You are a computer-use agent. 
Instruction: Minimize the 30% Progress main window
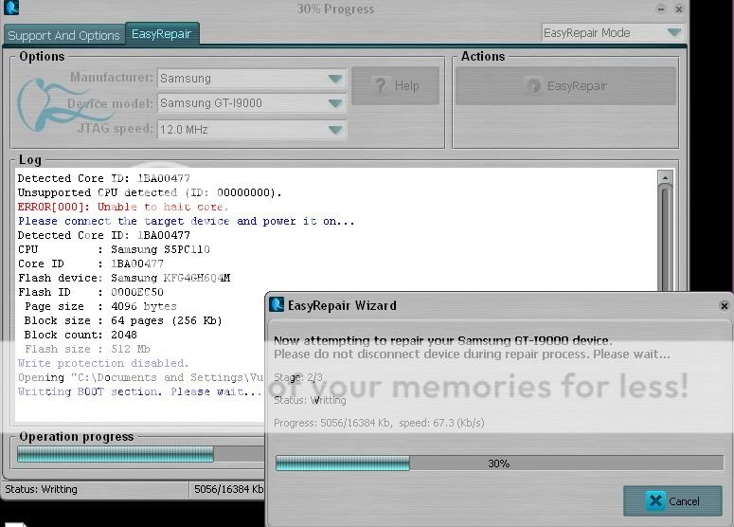tap(661, 9)
